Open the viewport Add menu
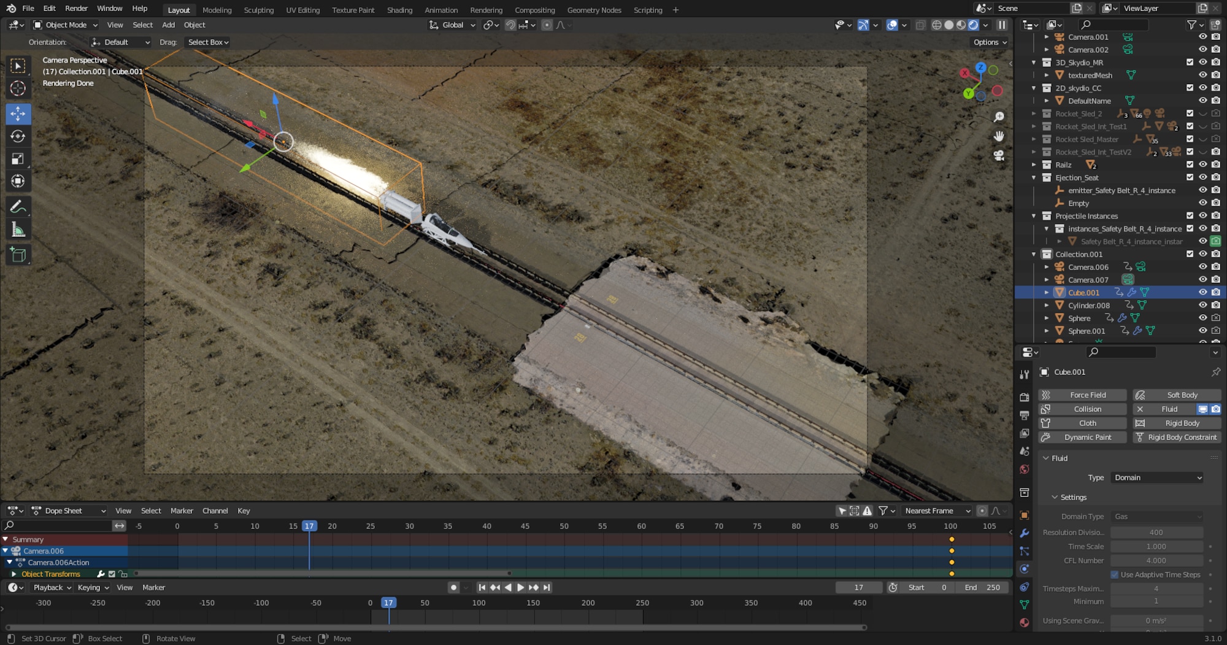1227x645 pixels. (x=168, y=25)
